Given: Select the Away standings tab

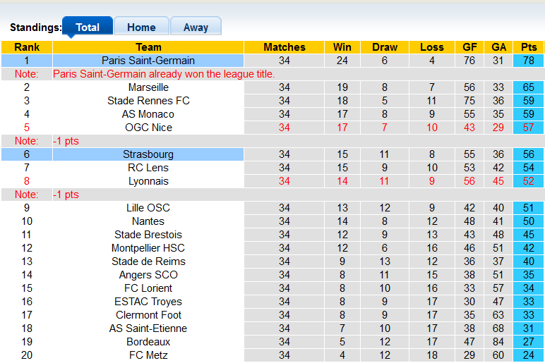Looking at the screenshot, I should [196, 27].
